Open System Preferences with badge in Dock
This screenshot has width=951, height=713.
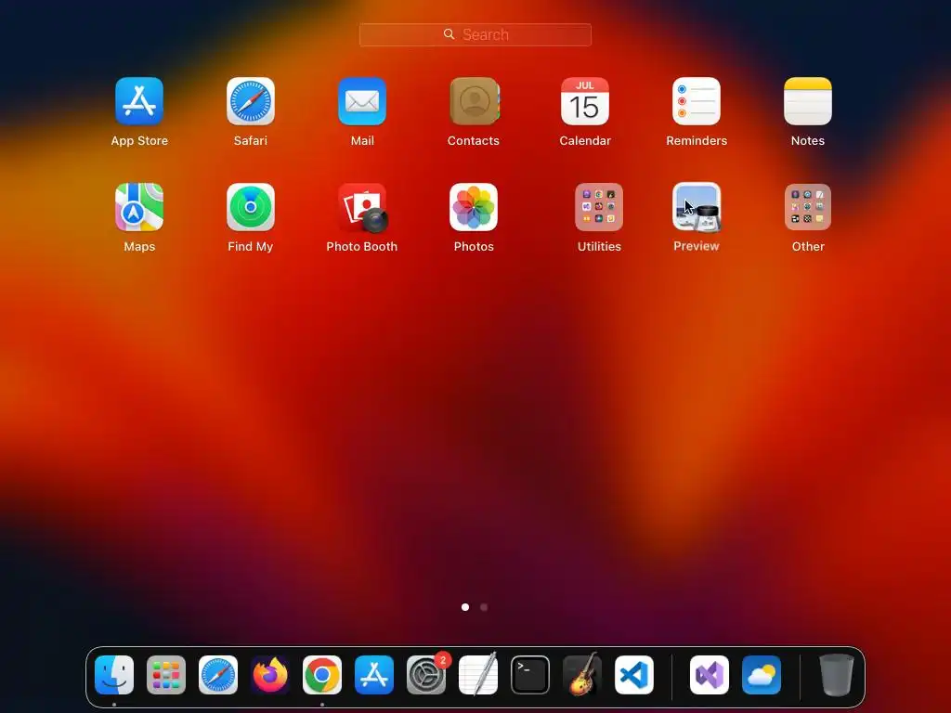(425, 675)
